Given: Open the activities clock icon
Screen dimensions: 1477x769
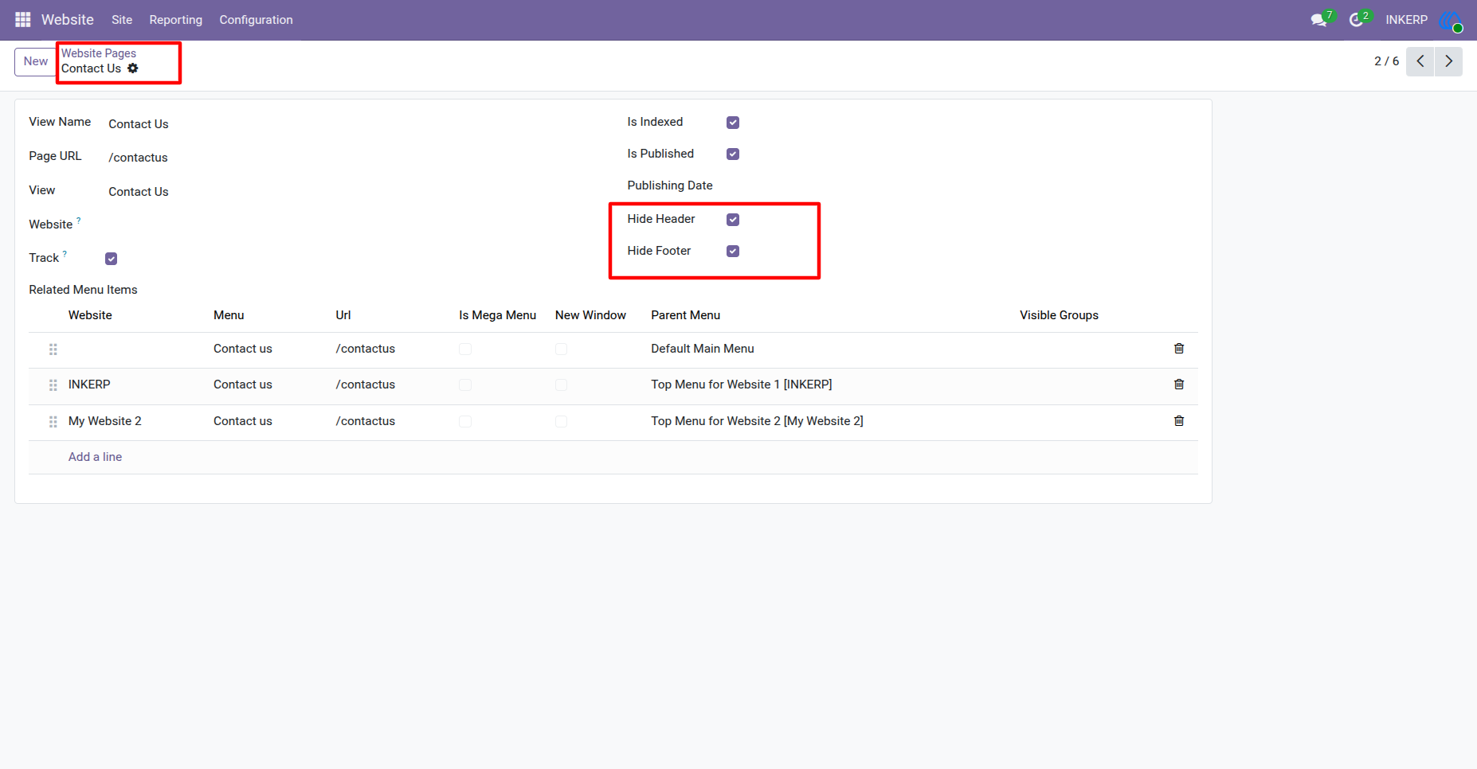Looking at the screenshot, I should [1356, 20].
